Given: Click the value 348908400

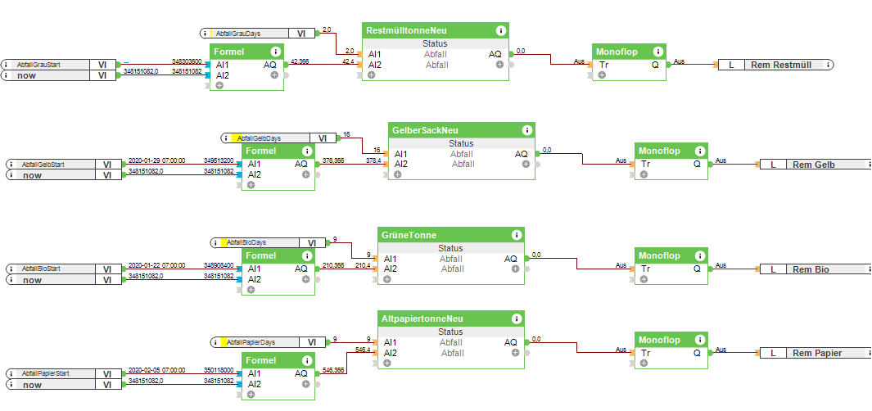Looking at the screenshot, I should [x=219, y=265].
